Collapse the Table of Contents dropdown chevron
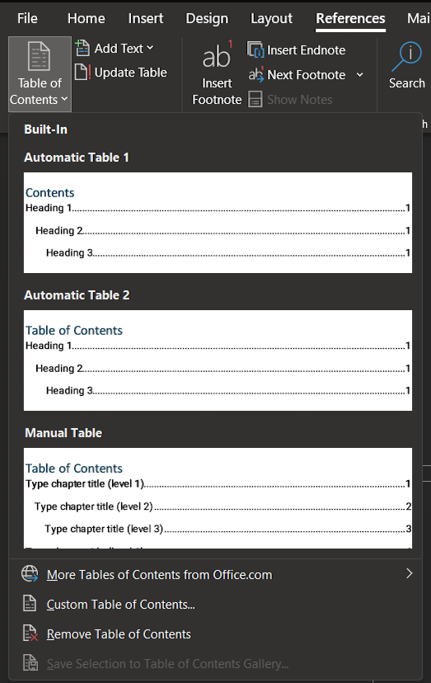431x683 pixels. (64, 99)
